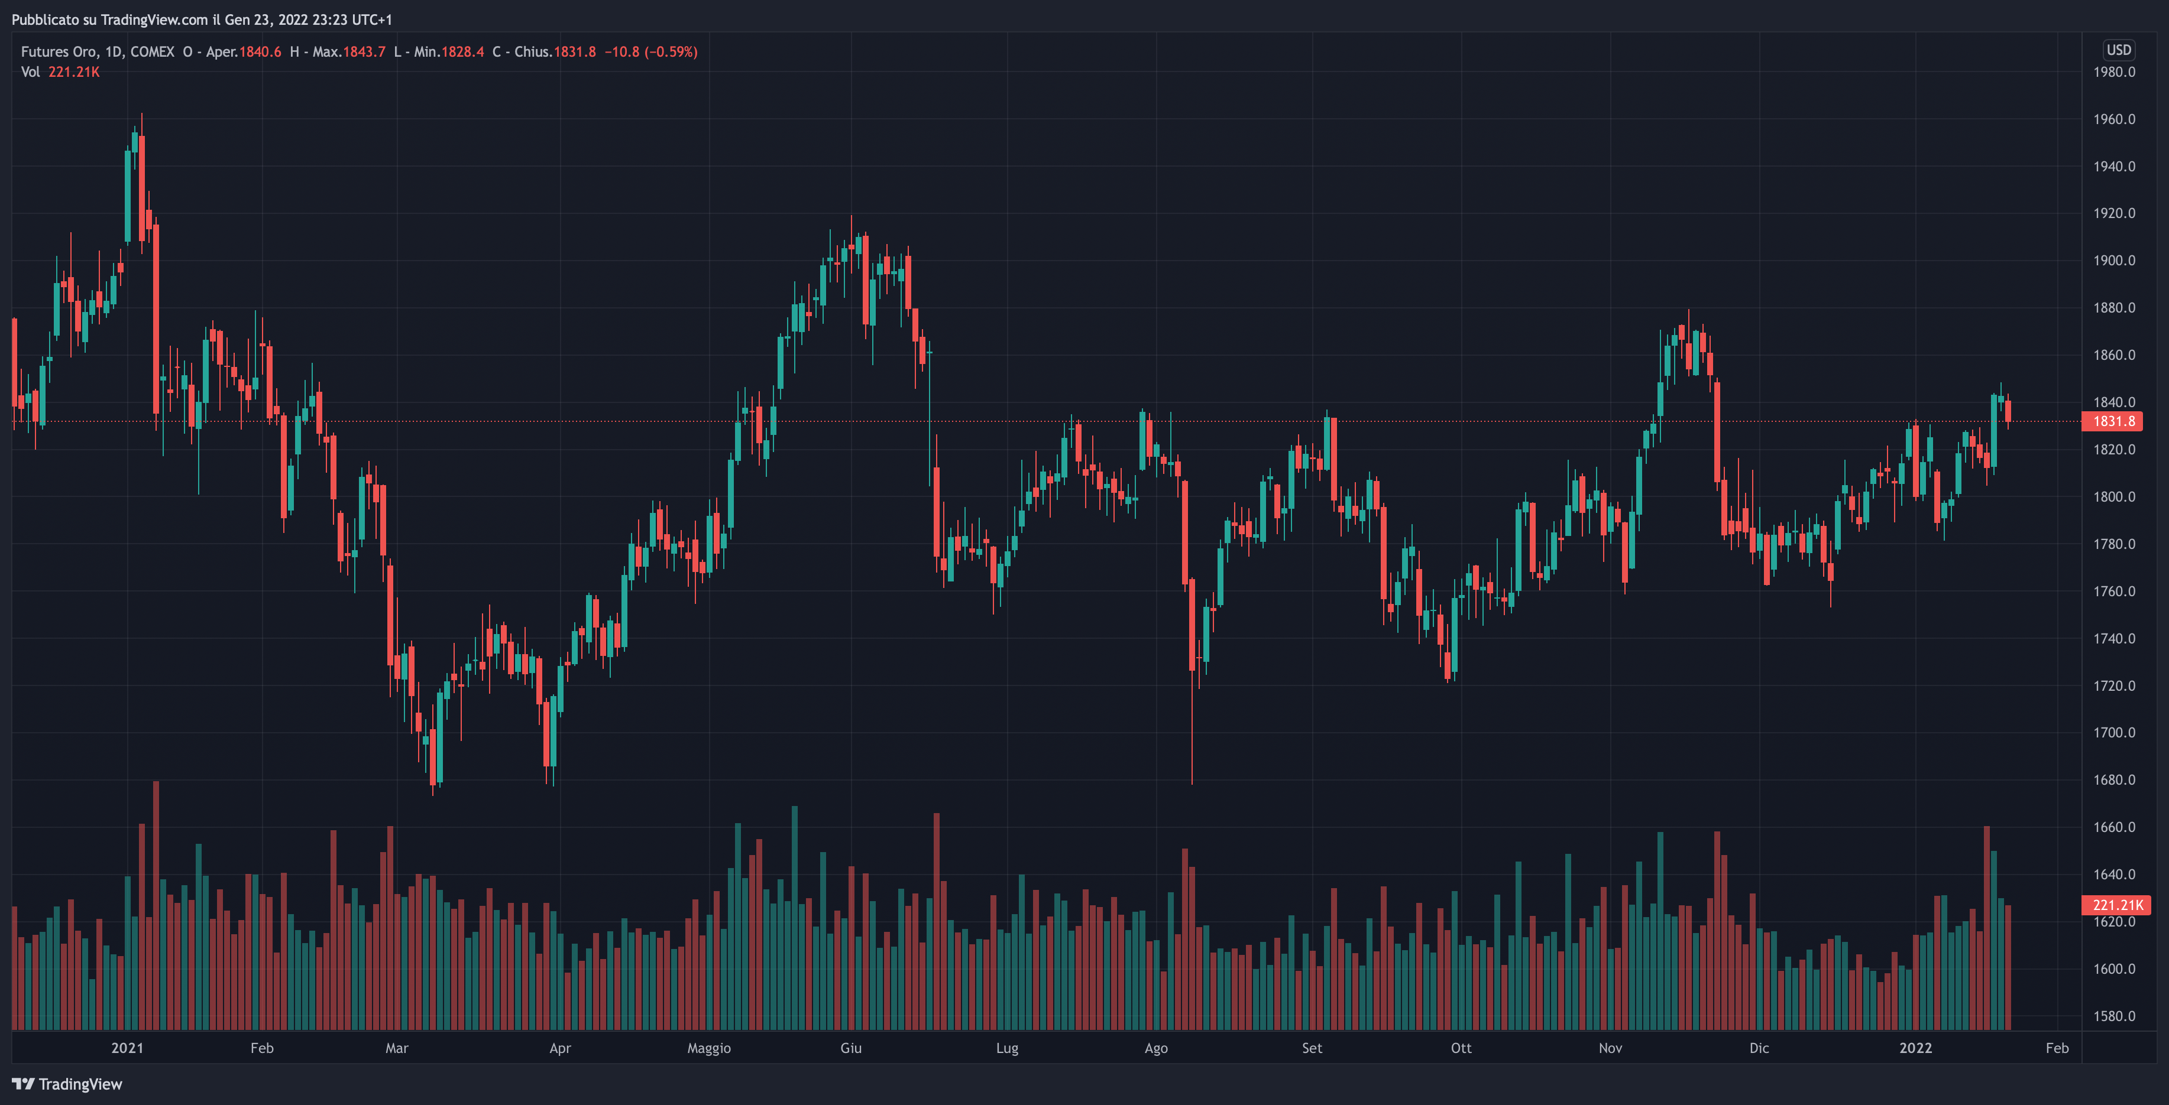Click the 1960.0 price axis label
This screenshot has width=2169, height=1105.
2114,119
